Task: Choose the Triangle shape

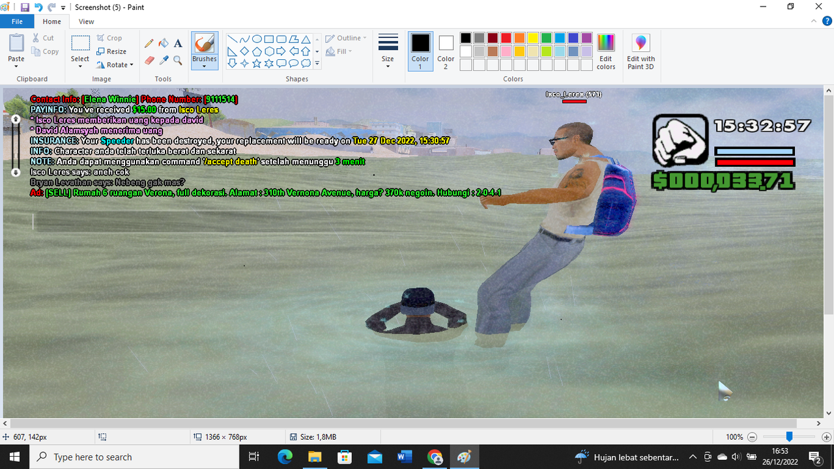Action: (x=306, y=39)
